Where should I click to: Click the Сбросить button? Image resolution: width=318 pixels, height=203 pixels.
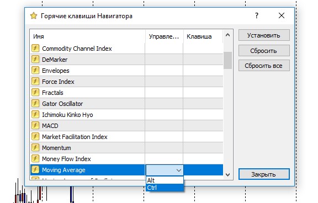pos(264,50)
